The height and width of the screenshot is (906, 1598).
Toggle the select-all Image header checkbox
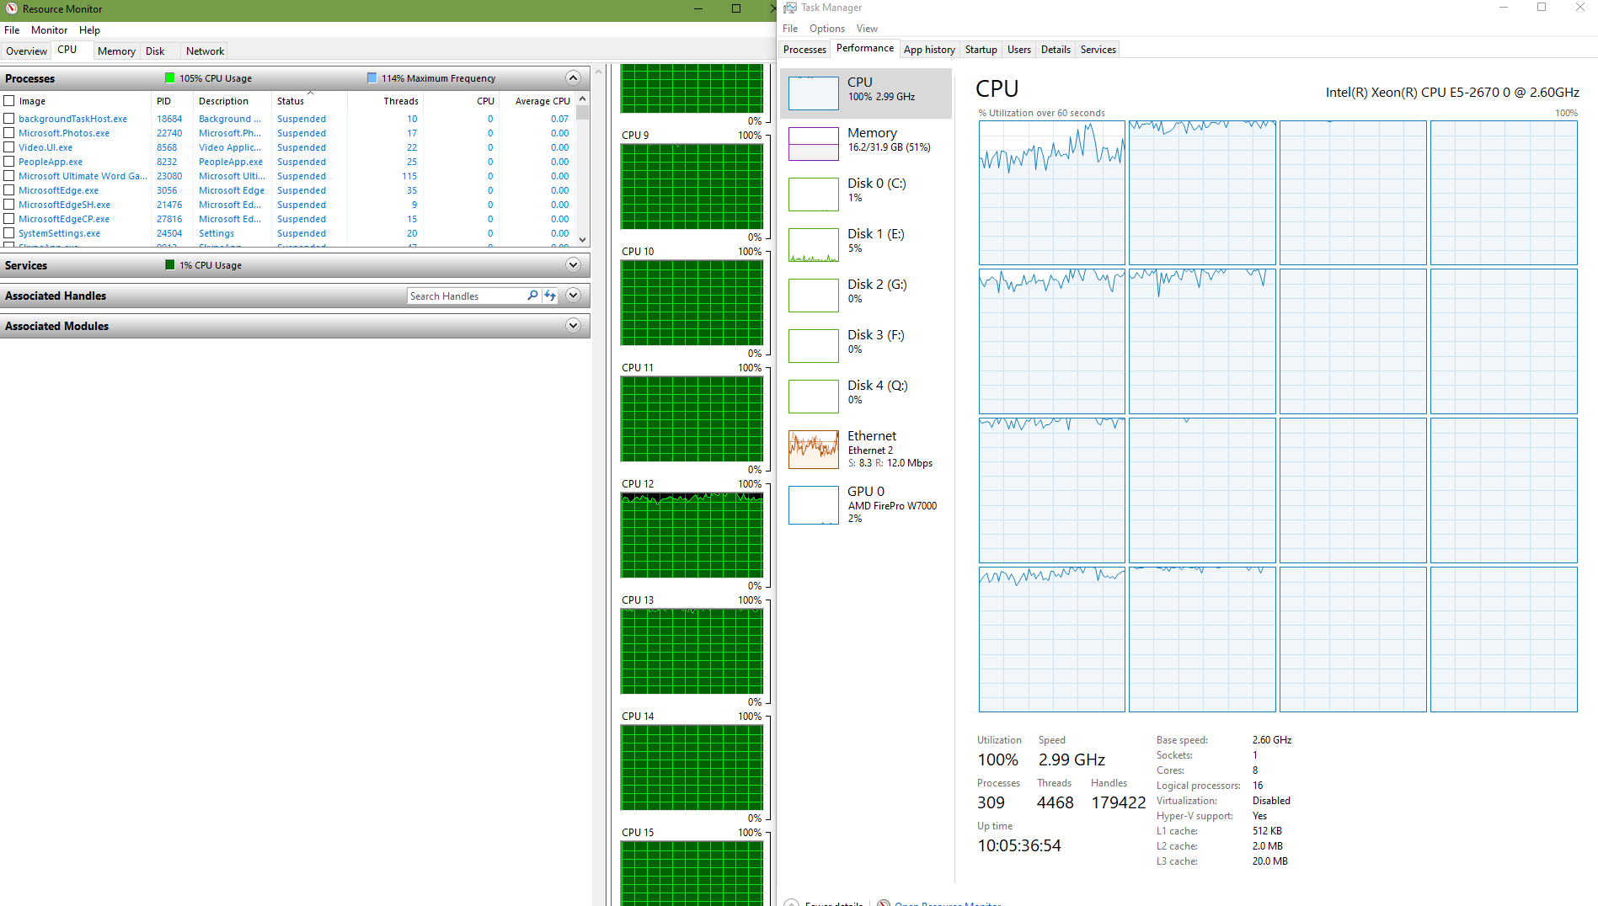(x=9, y=101)
